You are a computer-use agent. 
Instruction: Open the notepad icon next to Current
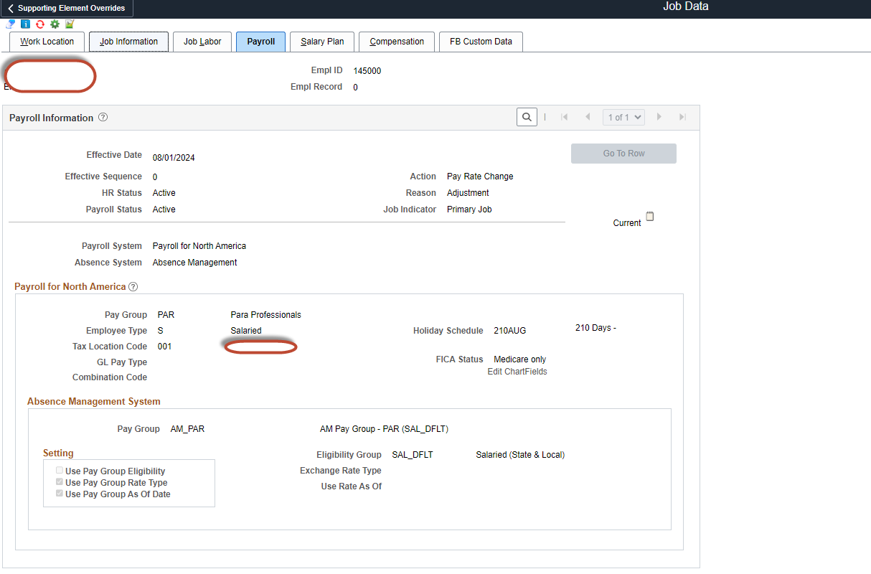click(649, 216)
